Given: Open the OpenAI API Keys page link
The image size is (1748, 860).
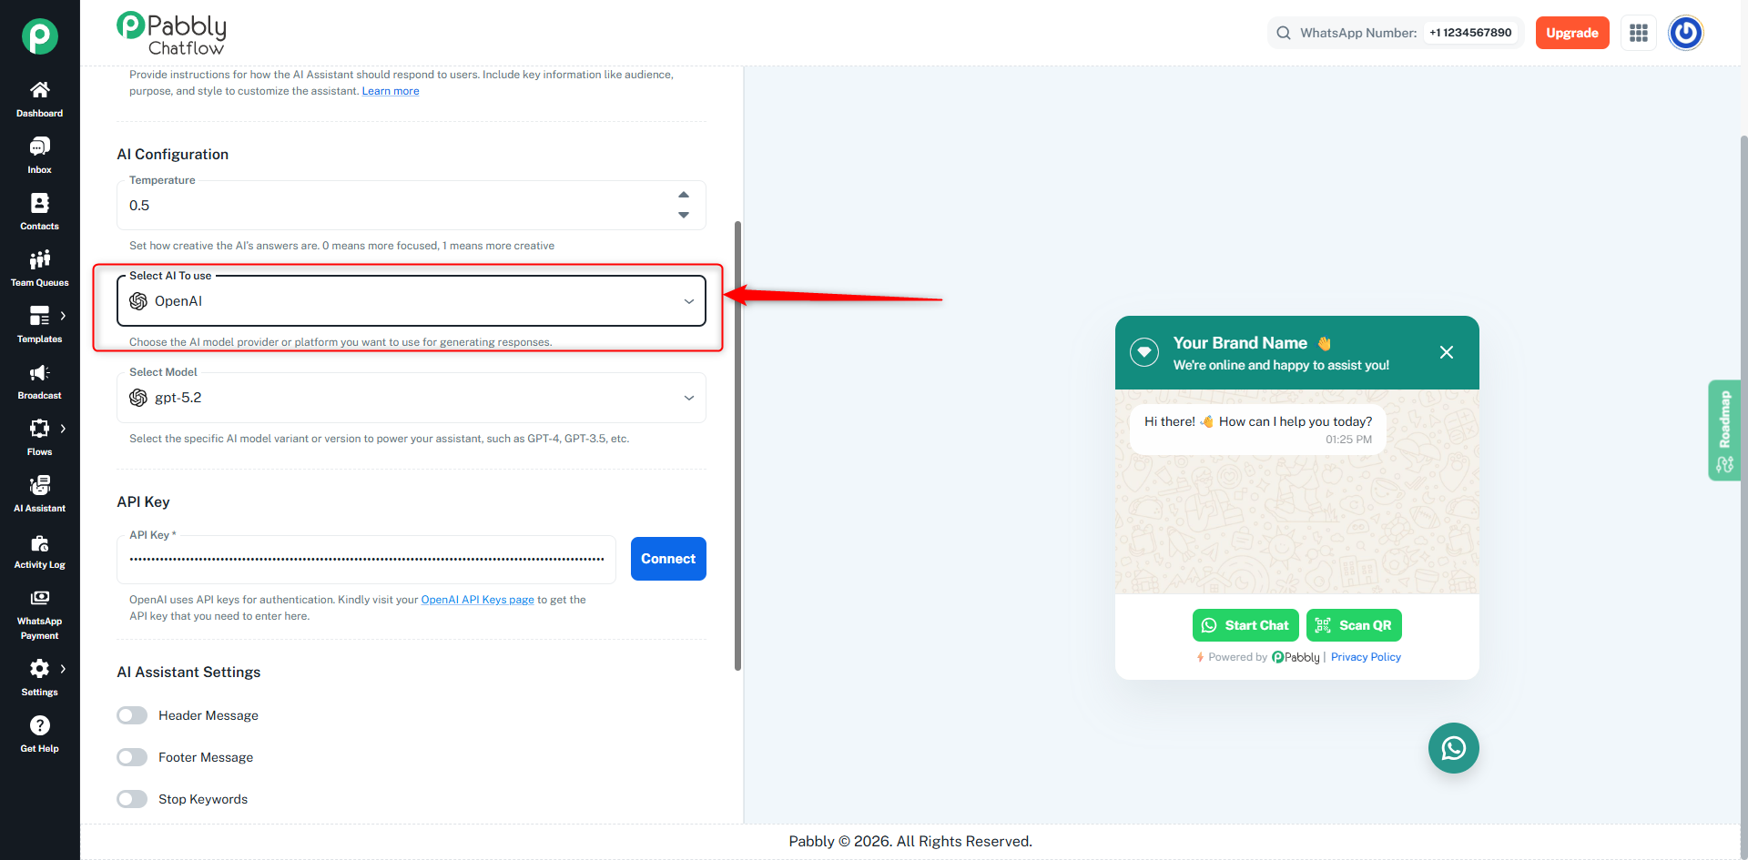Looking at the screenshot, I should [x=478, y=600].
